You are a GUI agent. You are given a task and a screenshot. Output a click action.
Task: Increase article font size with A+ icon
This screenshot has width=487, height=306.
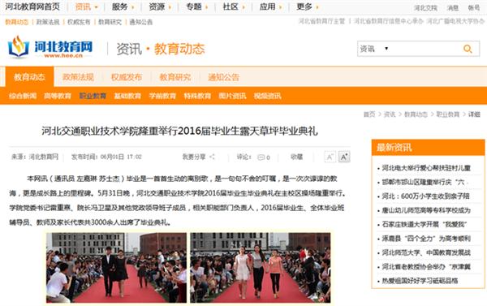pos(344,157)
